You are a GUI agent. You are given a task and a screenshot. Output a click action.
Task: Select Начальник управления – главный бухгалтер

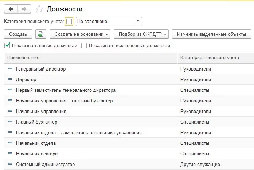[x=64, y=101]
